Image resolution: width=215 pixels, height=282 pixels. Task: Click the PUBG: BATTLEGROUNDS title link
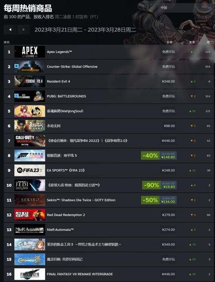click(66, 96)
